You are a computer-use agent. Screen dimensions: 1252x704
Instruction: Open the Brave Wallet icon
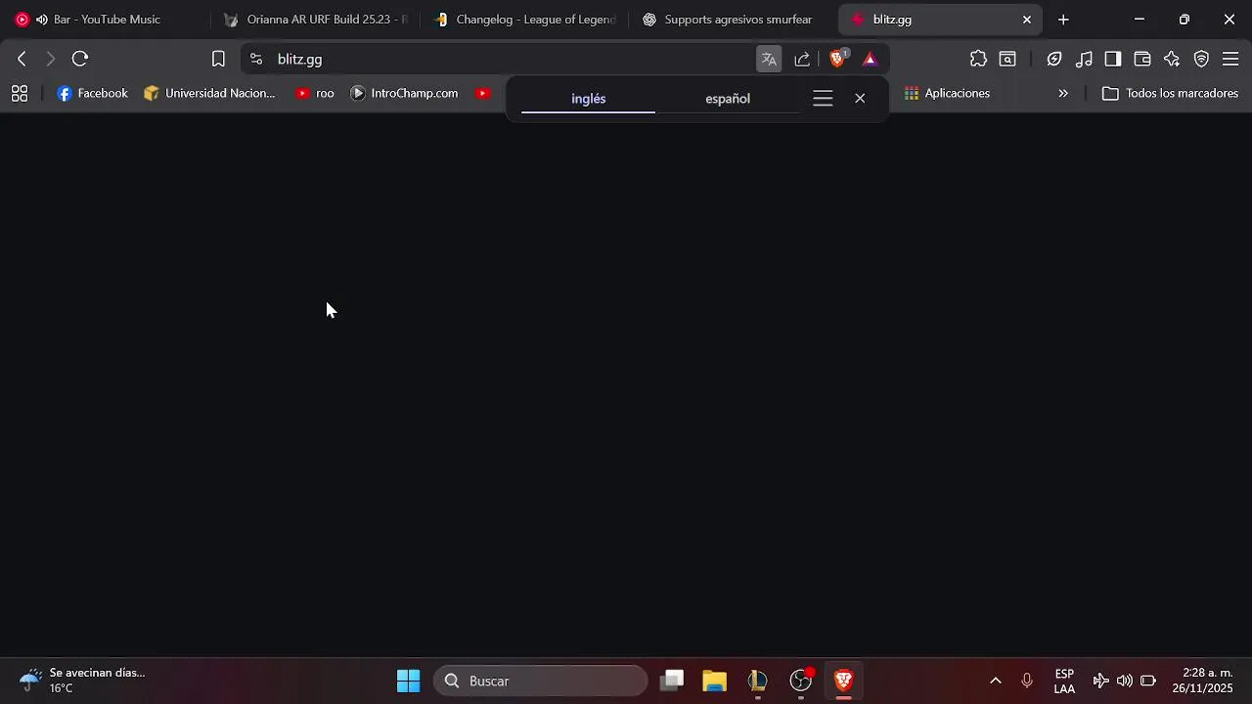[1142, 59]
